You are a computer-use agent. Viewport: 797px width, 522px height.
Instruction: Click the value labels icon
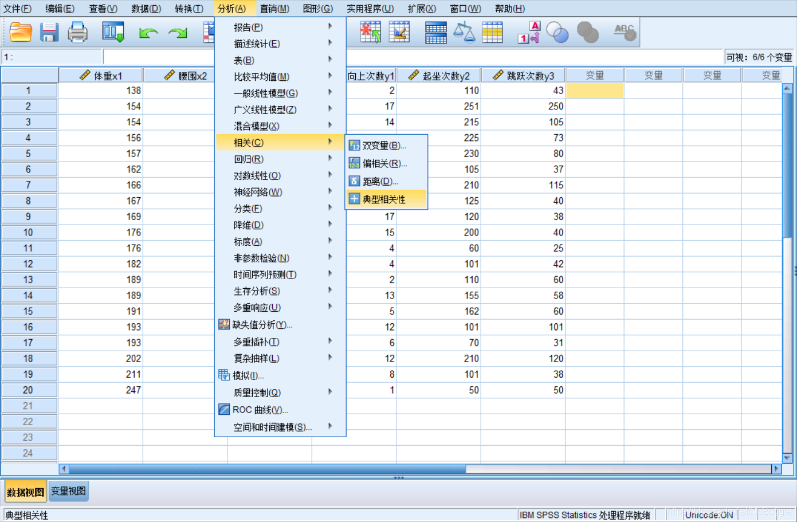(529, 32)
